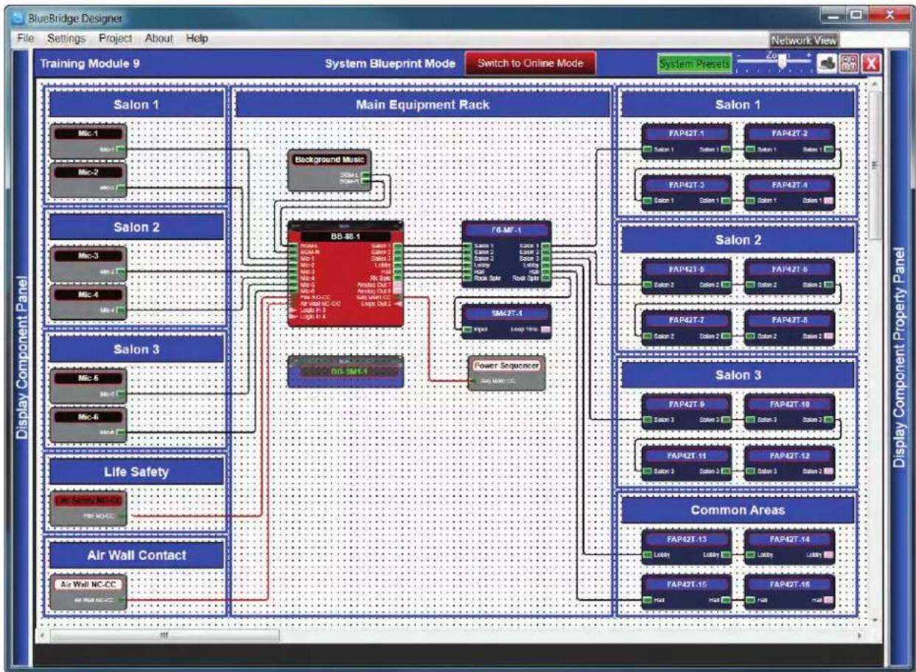Open the Settings menu

point(66,38)
